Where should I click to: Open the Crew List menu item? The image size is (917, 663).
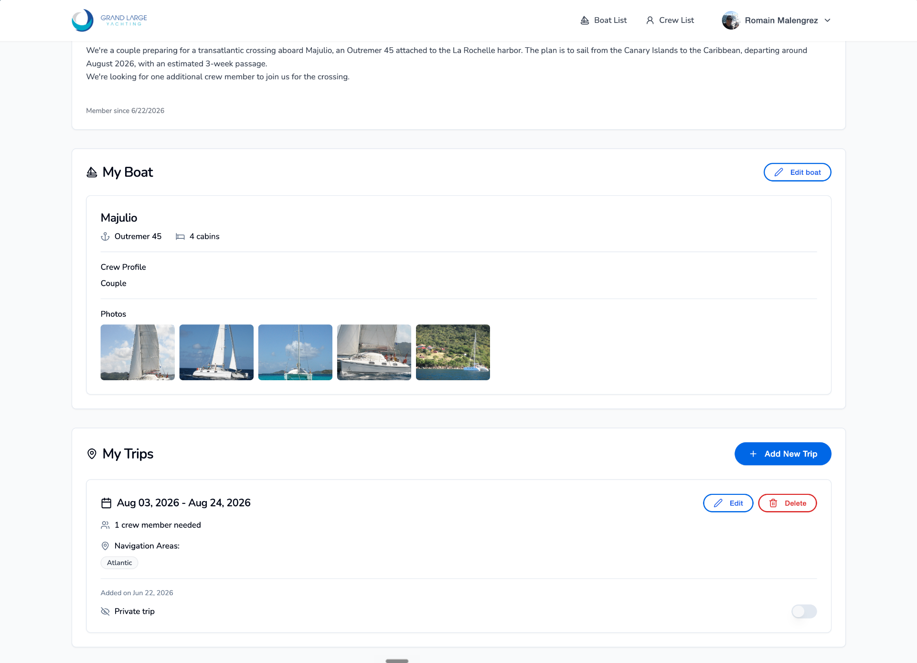(670, 20)
